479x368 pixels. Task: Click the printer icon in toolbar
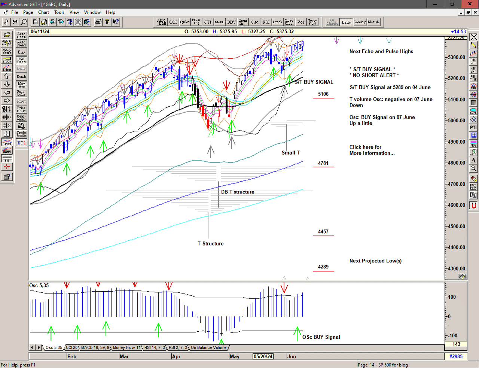pyautogui.click(x=98, y=22)
